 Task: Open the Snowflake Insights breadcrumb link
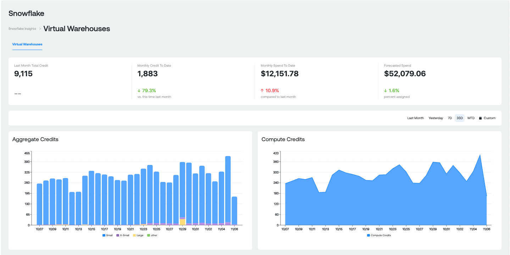coord(22,28)
